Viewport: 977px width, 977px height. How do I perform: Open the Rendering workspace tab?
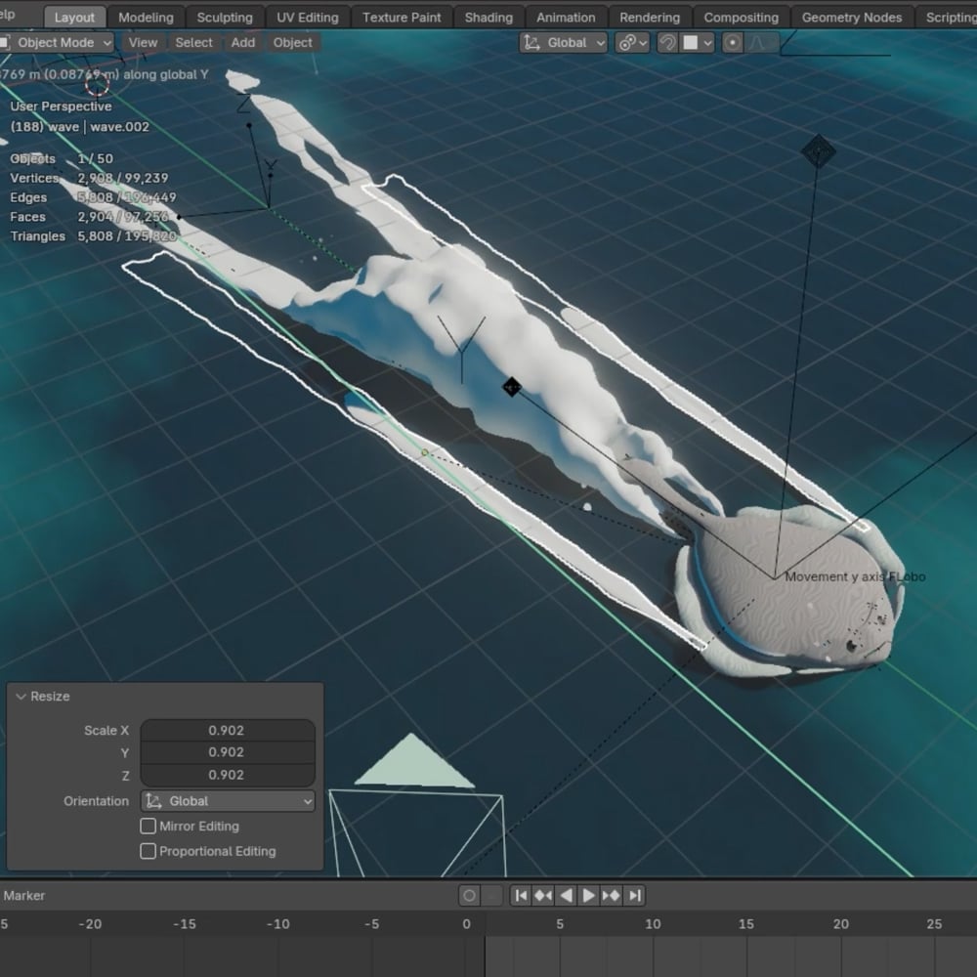coord(650,18)
